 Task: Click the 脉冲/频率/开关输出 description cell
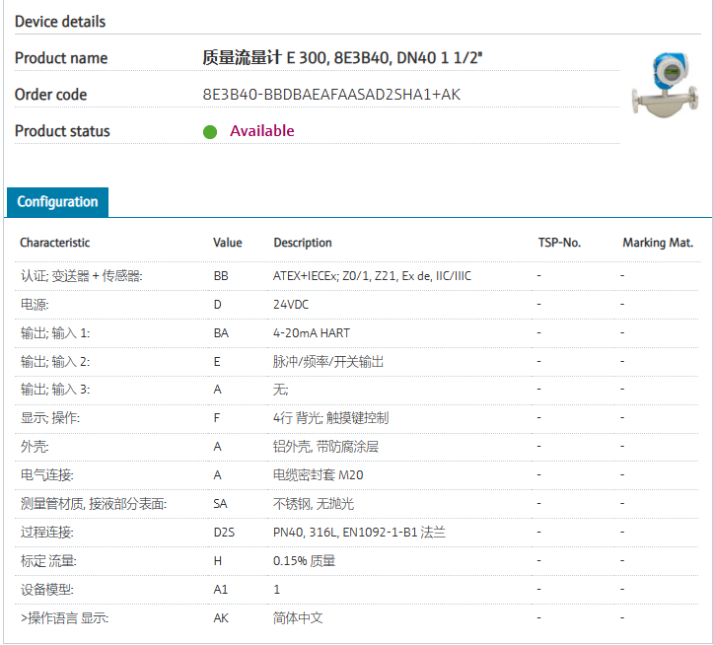tap(328, 362)
